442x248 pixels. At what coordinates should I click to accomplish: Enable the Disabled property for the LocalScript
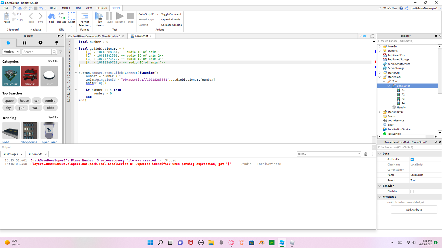[412, 191]
